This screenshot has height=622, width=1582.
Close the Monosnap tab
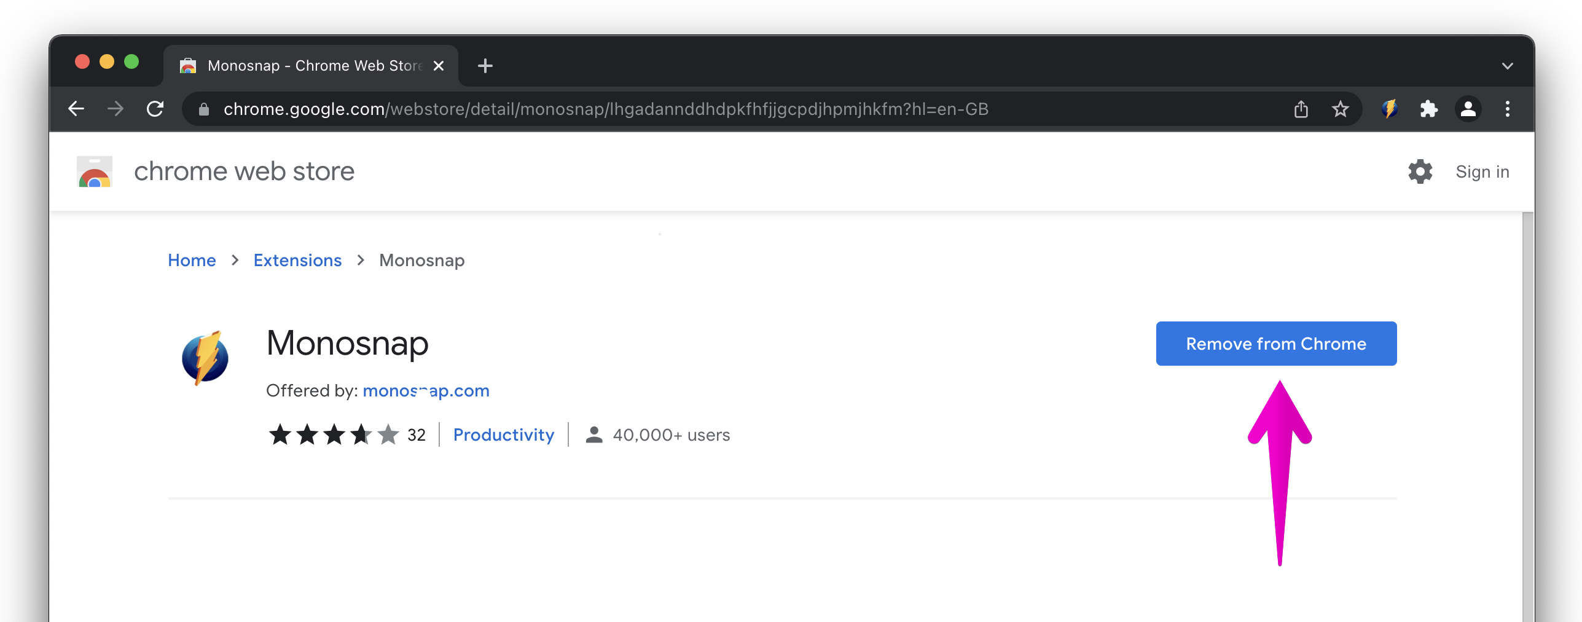point(439,66)
